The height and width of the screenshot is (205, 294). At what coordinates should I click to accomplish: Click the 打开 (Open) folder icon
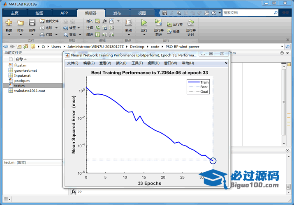21,23
